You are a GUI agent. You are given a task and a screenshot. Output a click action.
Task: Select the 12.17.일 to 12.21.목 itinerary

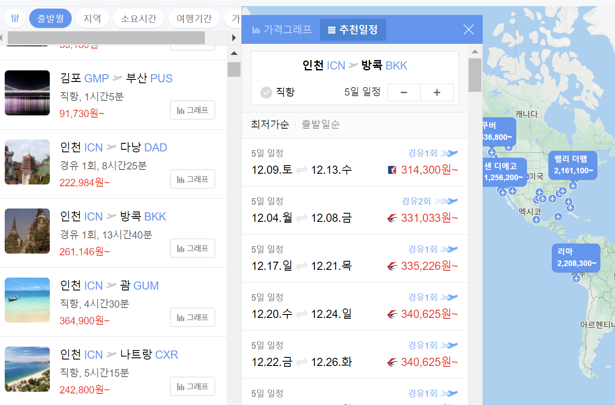pyautogui.click(x=355, y=259)
